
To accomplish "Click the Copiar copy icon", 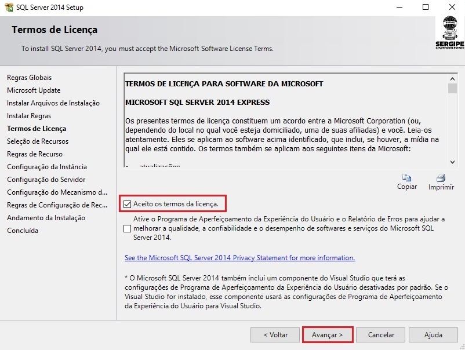I will tap(406, 178).
